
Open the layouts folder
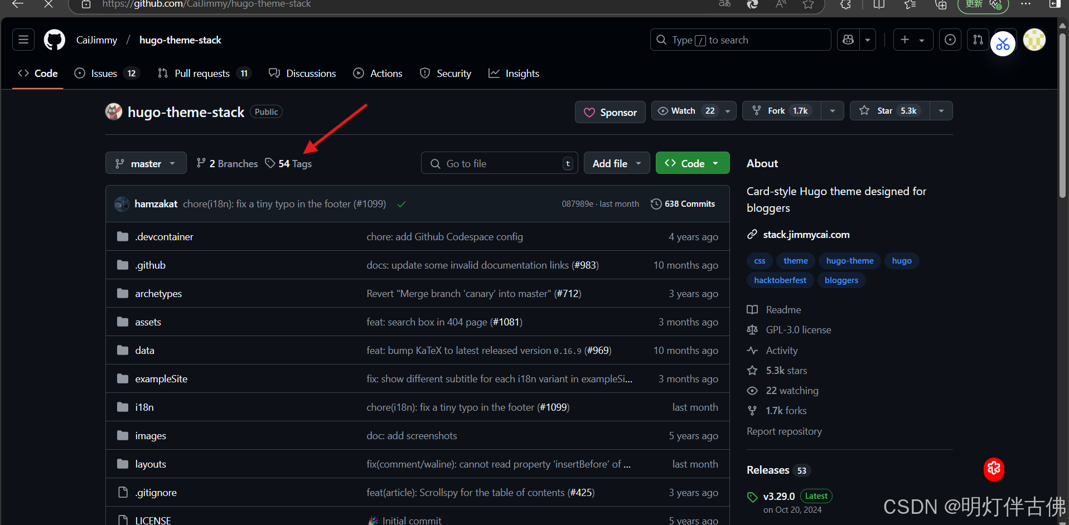[x=151, y=464]
